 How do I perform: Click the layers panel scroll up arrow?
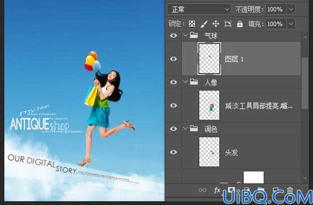coord(305,37)
